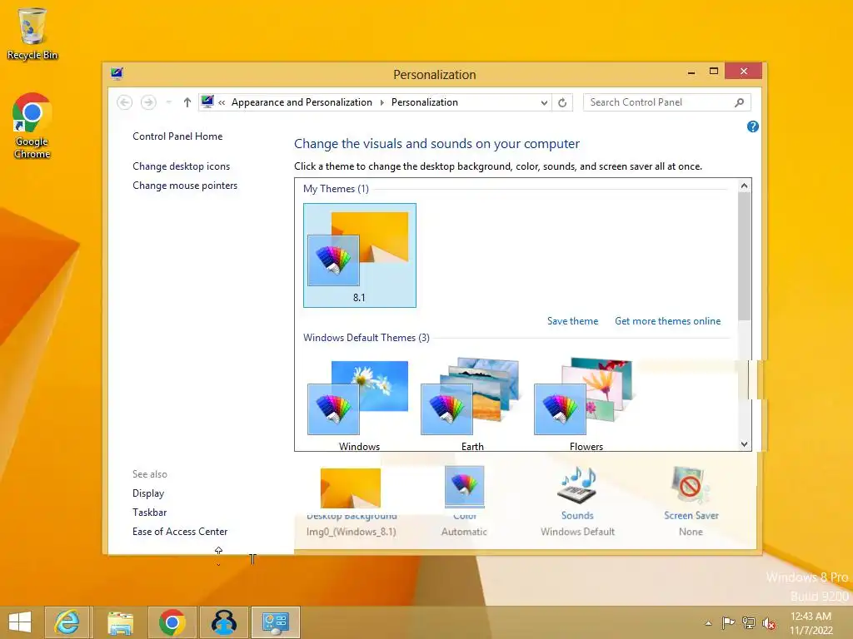Click the search magnifier icon
853x639 pixels.
coord(739,102)
